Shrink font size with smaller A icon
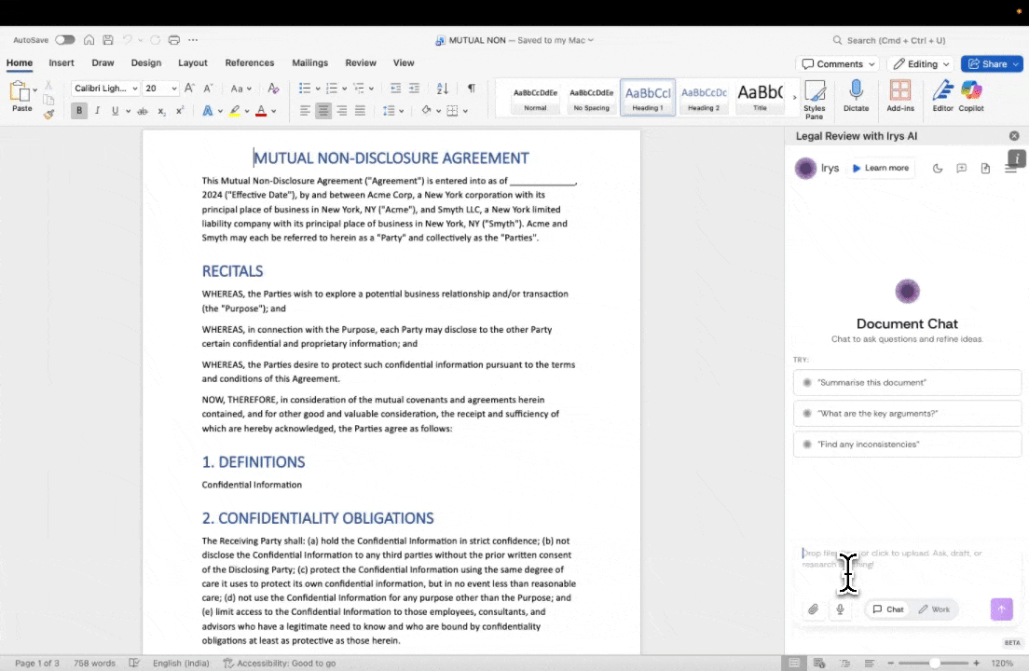This screenshot has height=671, width=1029. (x=208, y=88)
